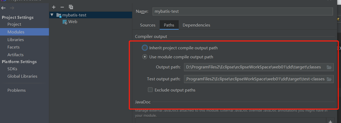Click the back navigation arrow
Image resolution: width=341 pixels, height=123 pixels.
(x=3, y=8)
